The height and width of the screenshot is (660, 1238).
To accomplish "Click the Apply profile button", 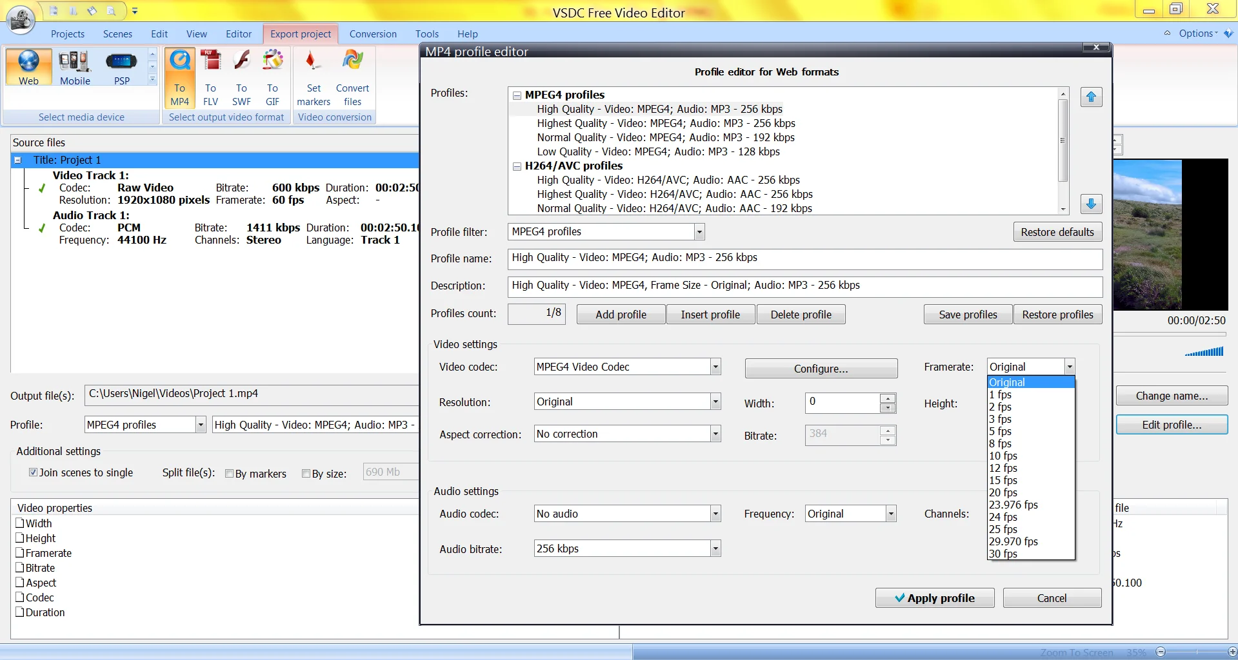I will pos(934,598).
